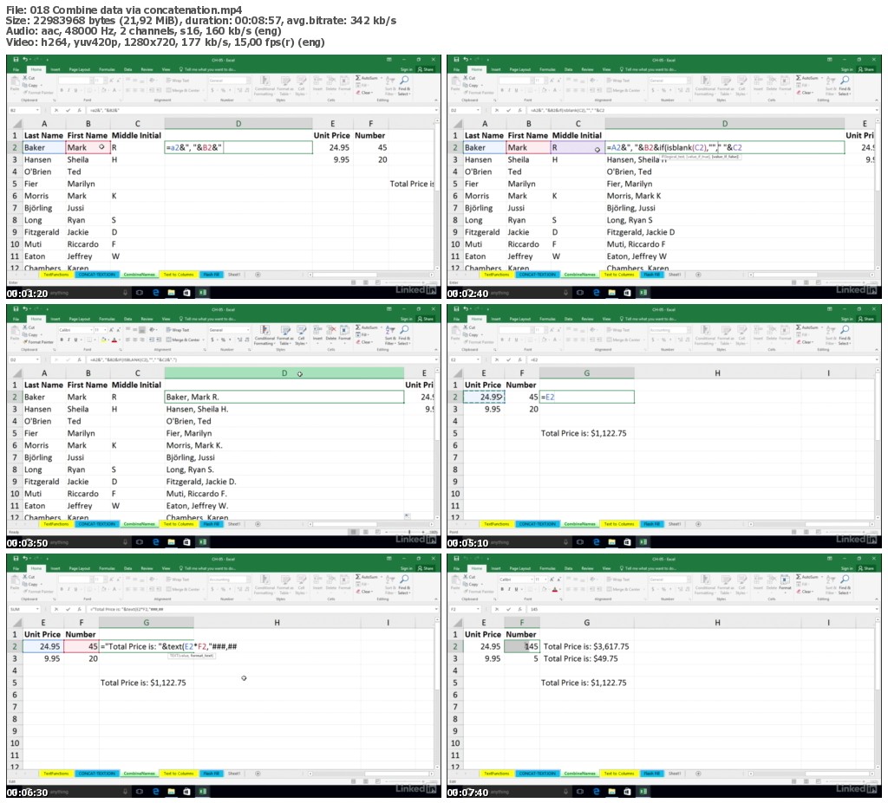Click new sheet plus icon in 00:03:50 frame

258,524
